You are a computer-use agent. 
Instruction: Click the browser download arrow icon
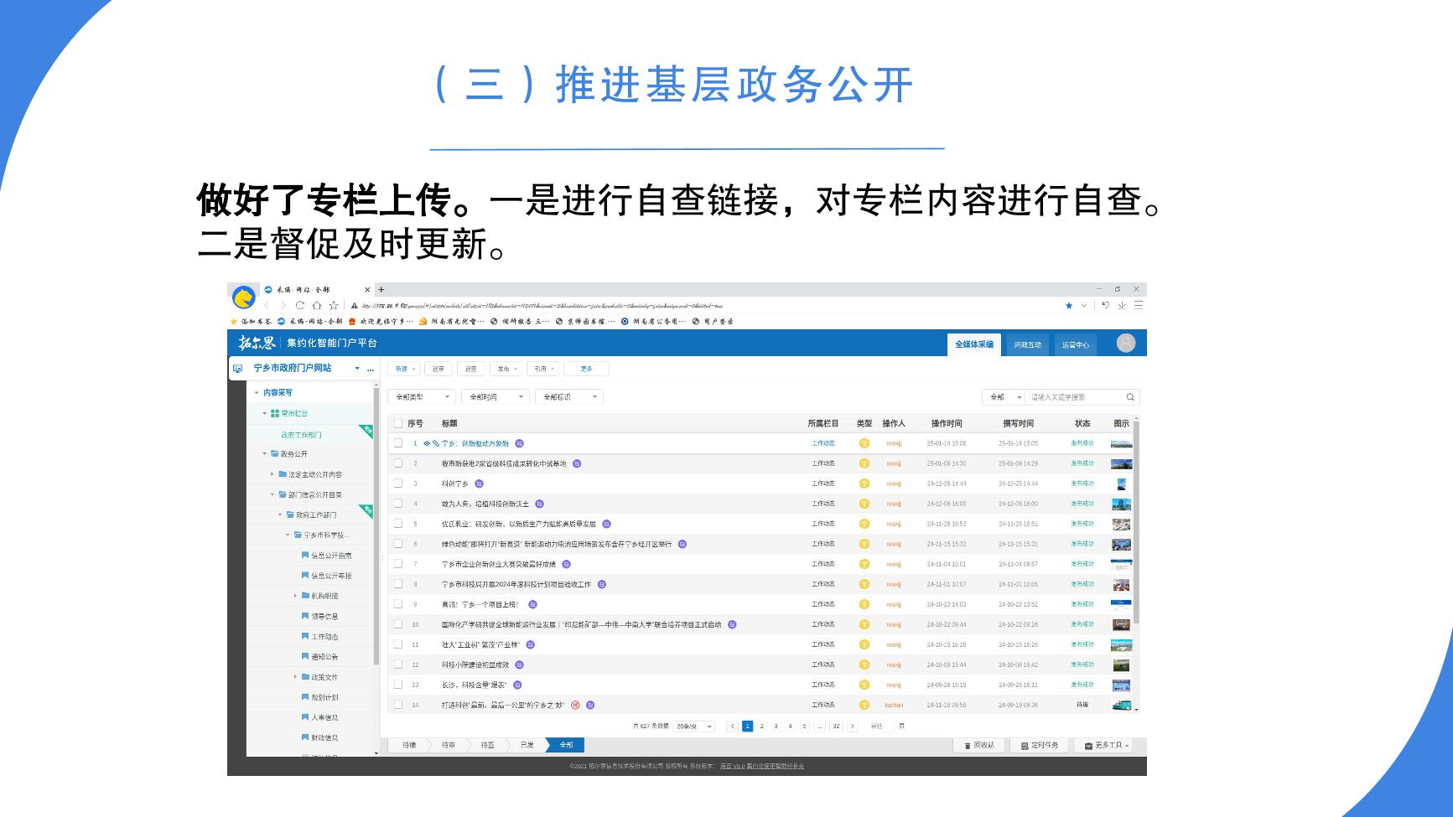pyautogui.click(x=1121, y=306)
